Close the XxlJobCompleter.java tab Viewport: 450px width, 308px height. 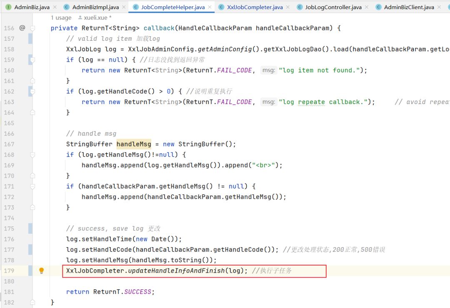288,7
